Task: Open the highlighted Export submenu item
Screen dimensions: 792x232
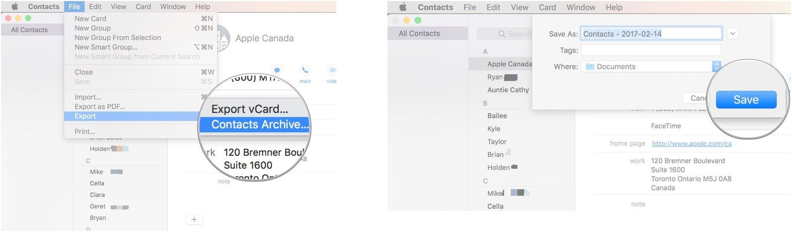Action: [x=85, y=116]
